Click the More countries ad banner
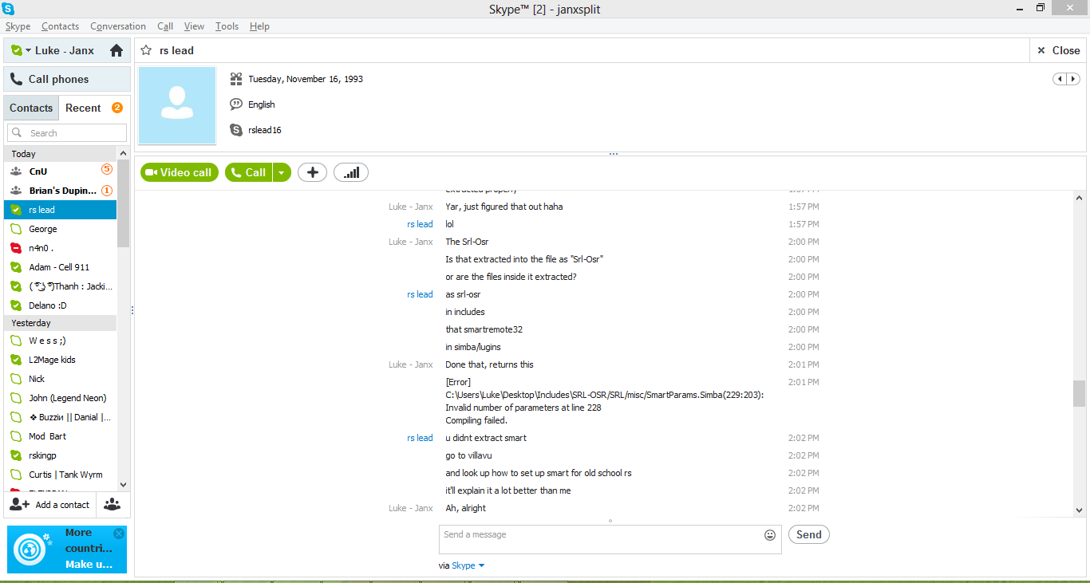Viewport: 1090px width, 583px height. pyautogui.click(x=67, y=549)
